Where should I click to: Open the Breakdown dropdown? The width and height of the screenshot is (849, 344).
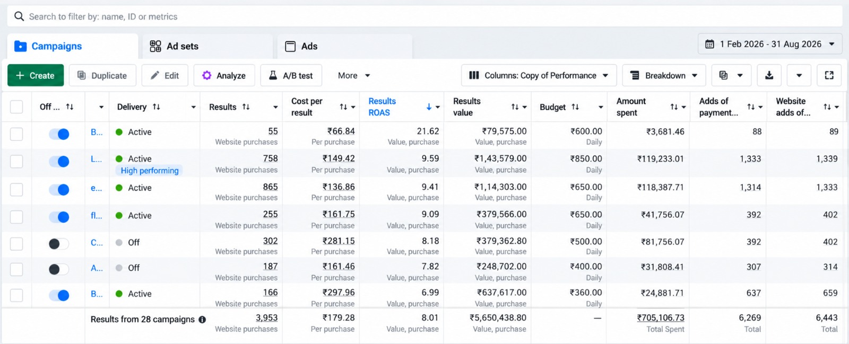tap(664, 75)
